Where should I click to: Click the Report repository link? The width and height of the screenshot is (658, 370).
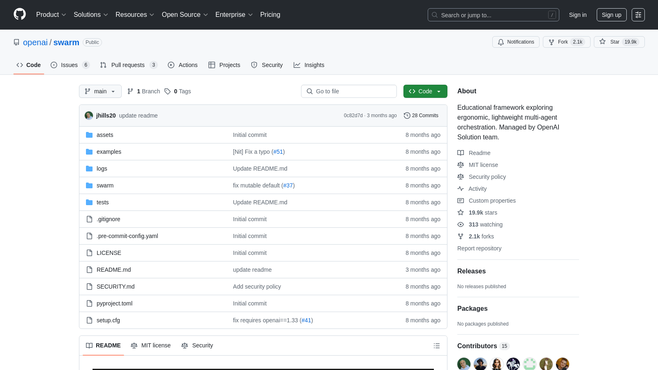[479, 248]
